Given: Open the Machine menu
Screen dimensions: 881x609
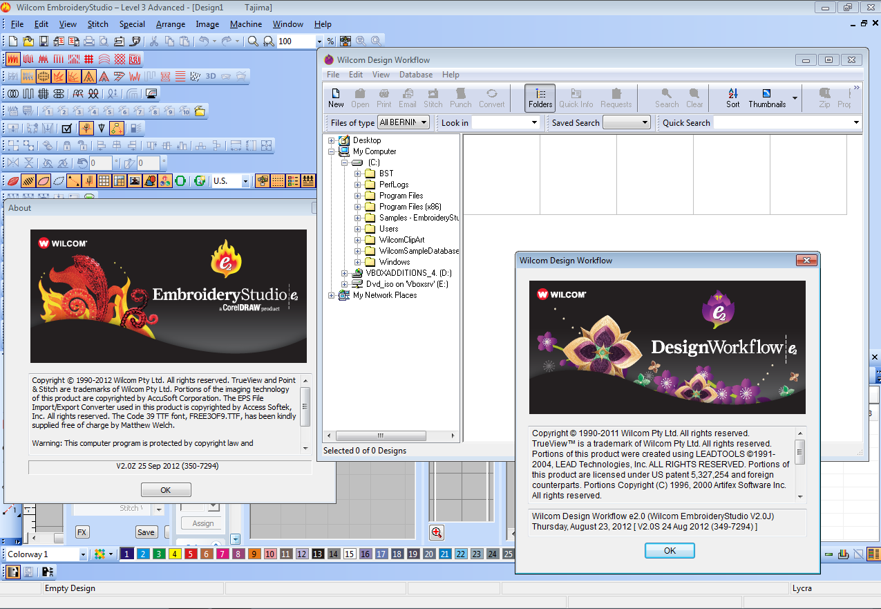Looking at the screenshot, I should [x=246, y=24].
